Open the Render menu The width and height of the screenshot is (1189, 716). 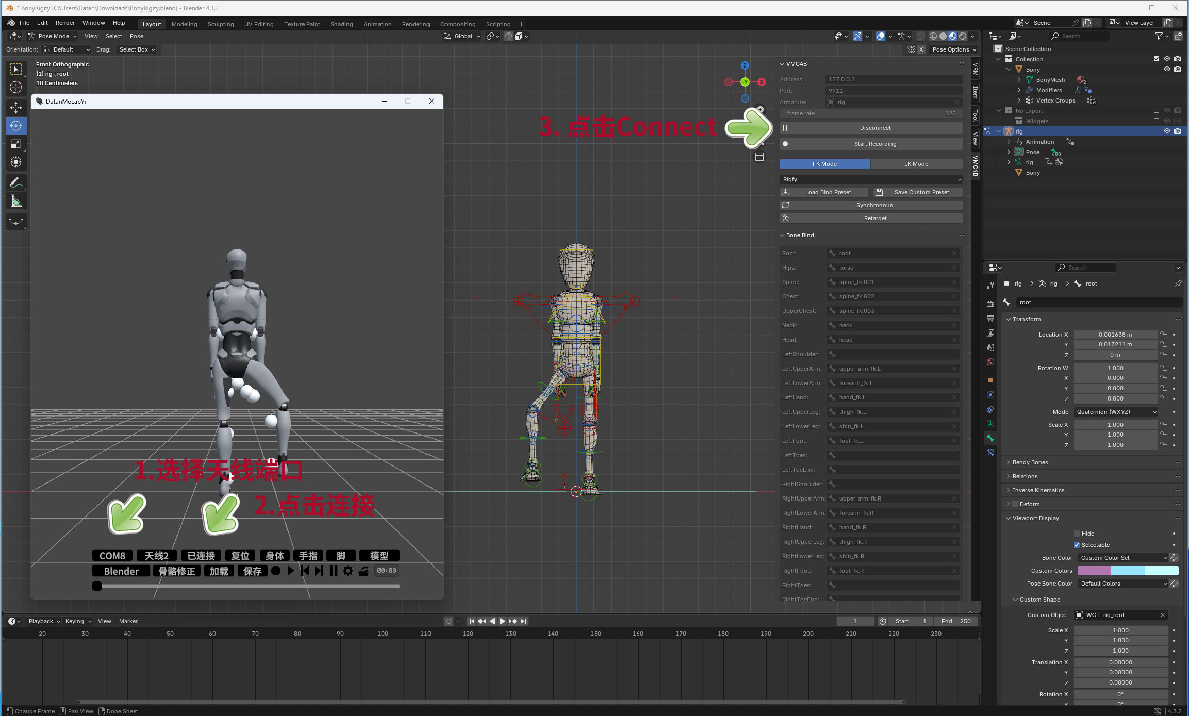tap(65, 23)
